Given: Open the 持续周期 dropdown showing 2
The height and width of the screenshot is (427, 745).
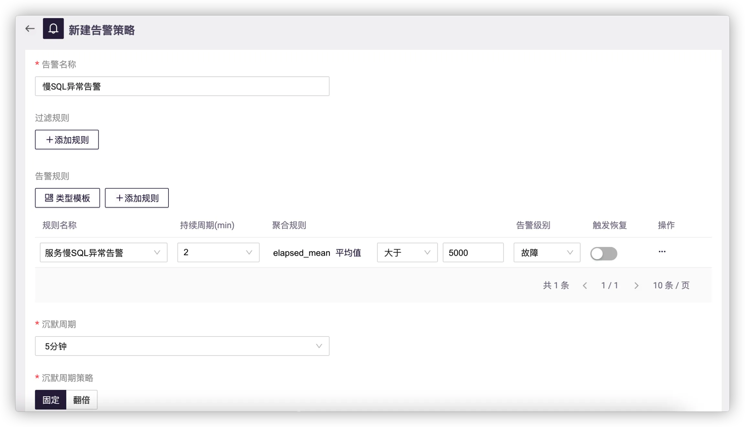Looking at the screenshot, I should click(x=218, y=252).
